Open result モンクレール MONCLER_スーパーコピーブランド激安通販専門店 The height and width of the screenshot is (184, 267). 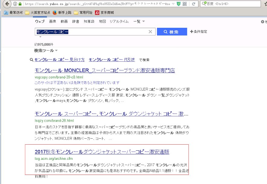click(105, 70)
